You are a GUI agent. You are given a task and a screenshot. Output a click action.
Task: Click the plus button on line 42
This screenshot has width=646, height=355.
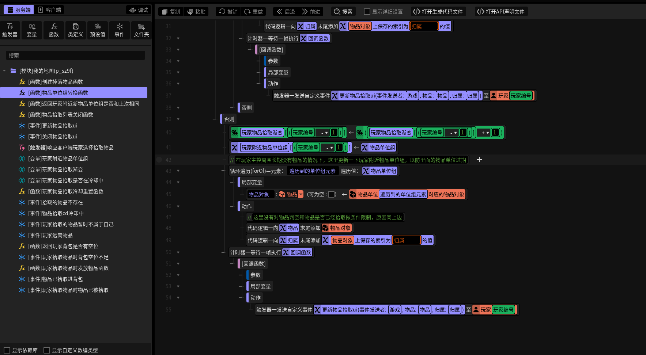tap(479, 160)
